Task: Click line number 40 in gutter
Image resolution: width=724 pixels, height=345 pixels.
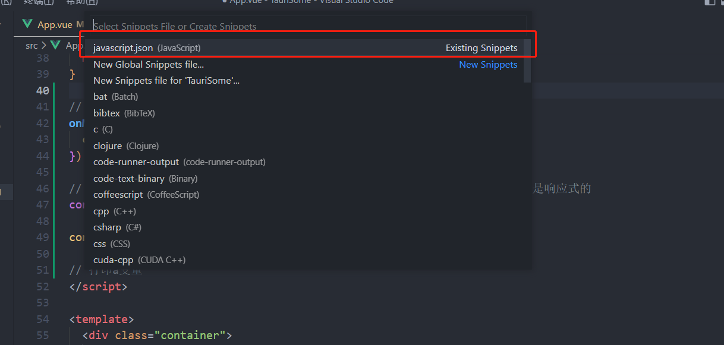Action: pyautogui.click(x=42, y=91)
